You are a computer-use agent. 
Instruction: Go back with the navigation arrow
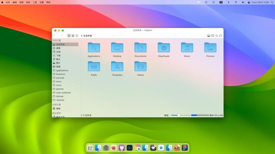coord(55,36)
